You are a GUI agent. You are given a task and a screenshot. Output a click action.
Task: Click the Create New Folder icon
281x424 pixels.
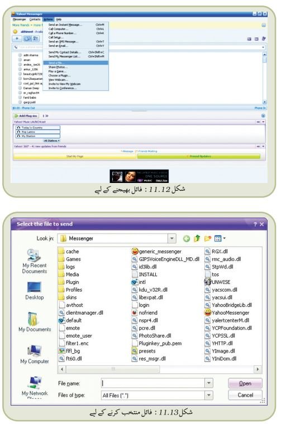(x=207, y=239)
